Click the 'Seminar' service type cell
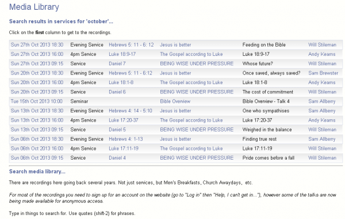 coord(79,101)
